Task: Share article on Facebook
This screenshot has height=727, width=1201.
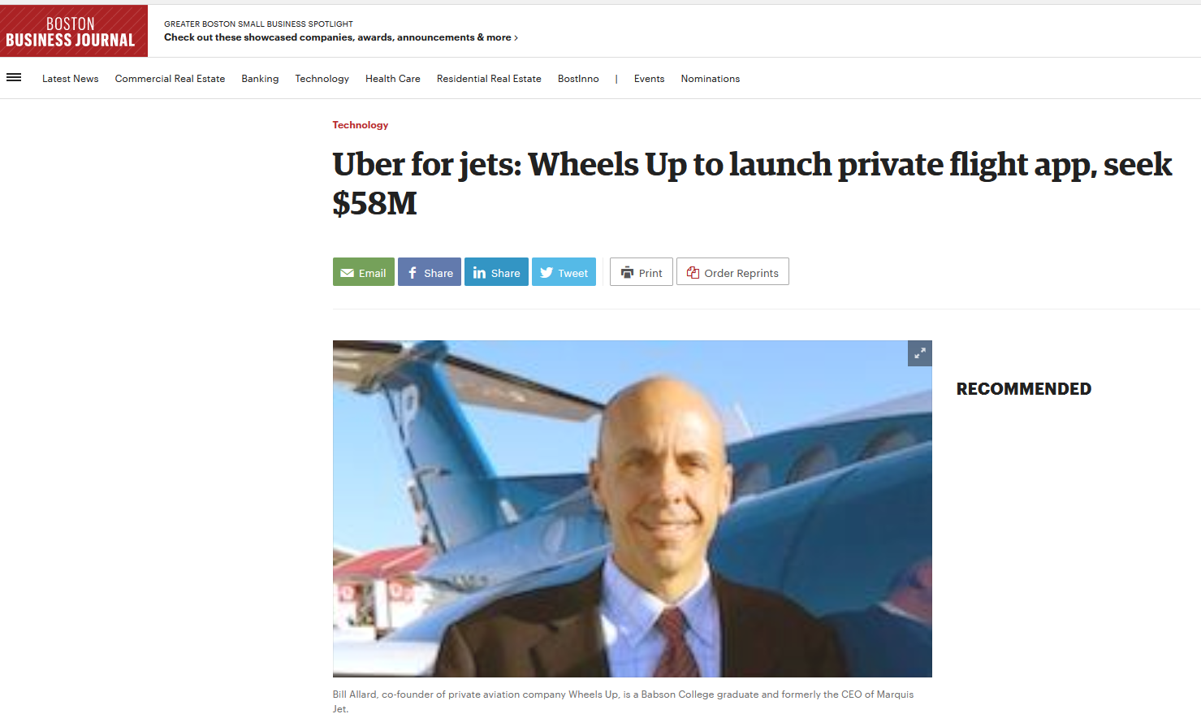Action: (430, 272)
